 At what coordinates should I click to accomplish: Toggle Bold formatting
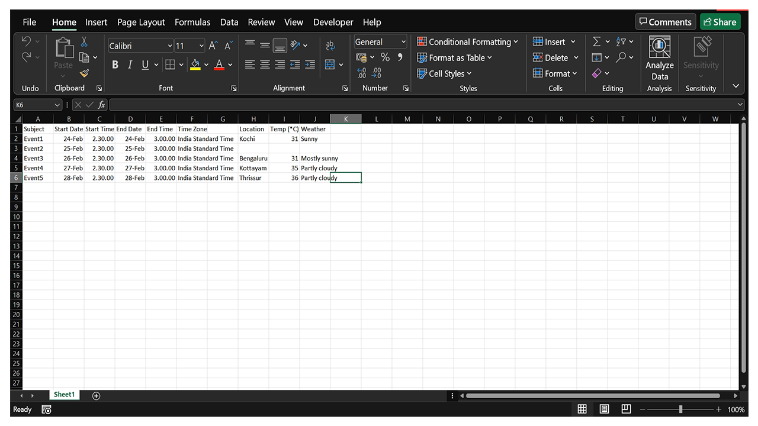point(115,64)
